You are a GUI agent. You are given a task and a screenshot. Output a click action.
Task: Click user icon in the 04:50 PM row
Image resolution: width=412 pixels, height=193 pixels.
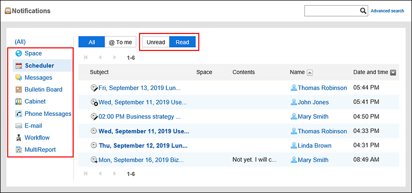[x=294, y=116]
